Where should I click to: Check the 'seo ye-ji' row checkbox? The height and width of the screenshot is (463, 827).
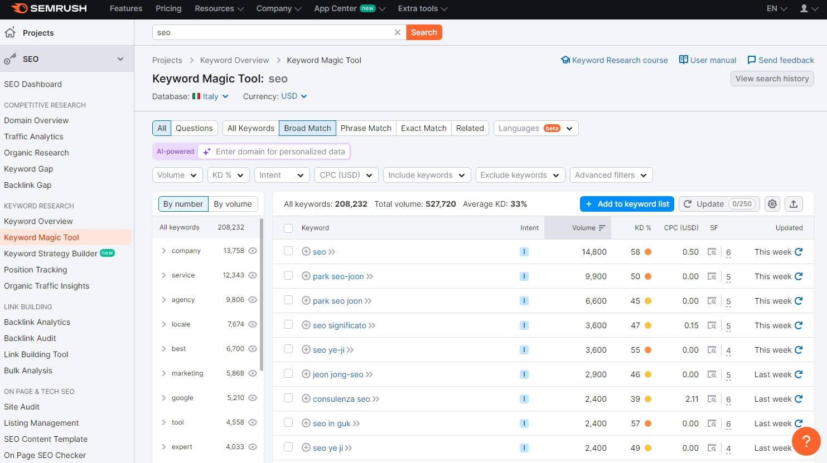(288, 349)
